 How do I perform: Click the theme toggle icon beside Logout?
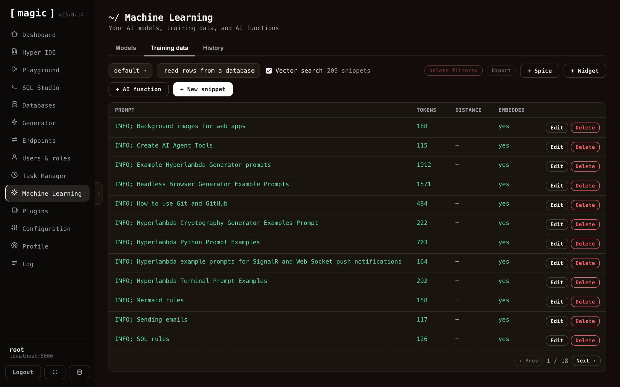pyautogui.click(x=55, y=372)
